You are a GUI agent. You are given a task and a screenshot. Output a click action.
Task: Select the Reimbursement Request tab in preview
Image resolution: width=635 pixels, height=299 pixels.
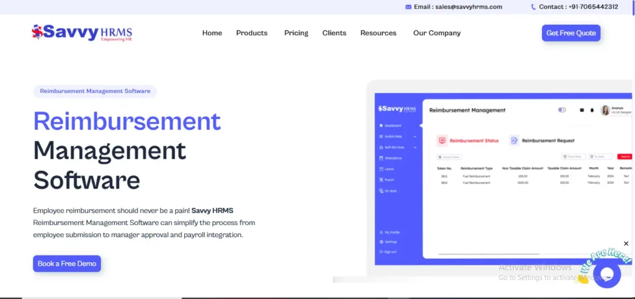(x=542, y=141)
